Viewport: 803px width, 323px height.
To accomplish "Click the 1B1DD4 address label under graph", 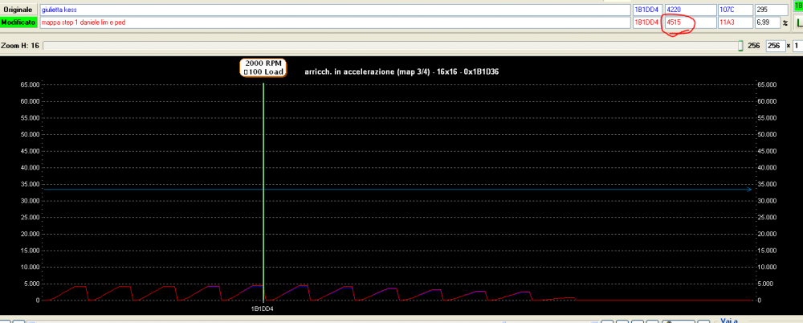I will tap(264, 308).
